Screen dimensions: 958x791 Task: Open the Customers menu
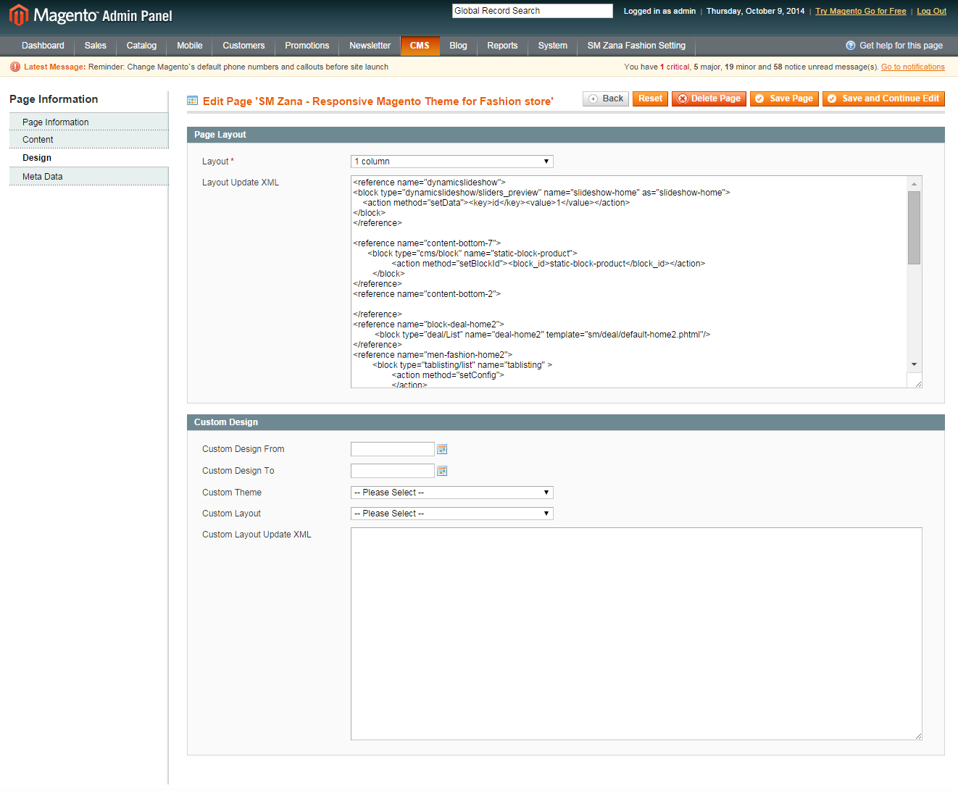click(x=243, y=46)
